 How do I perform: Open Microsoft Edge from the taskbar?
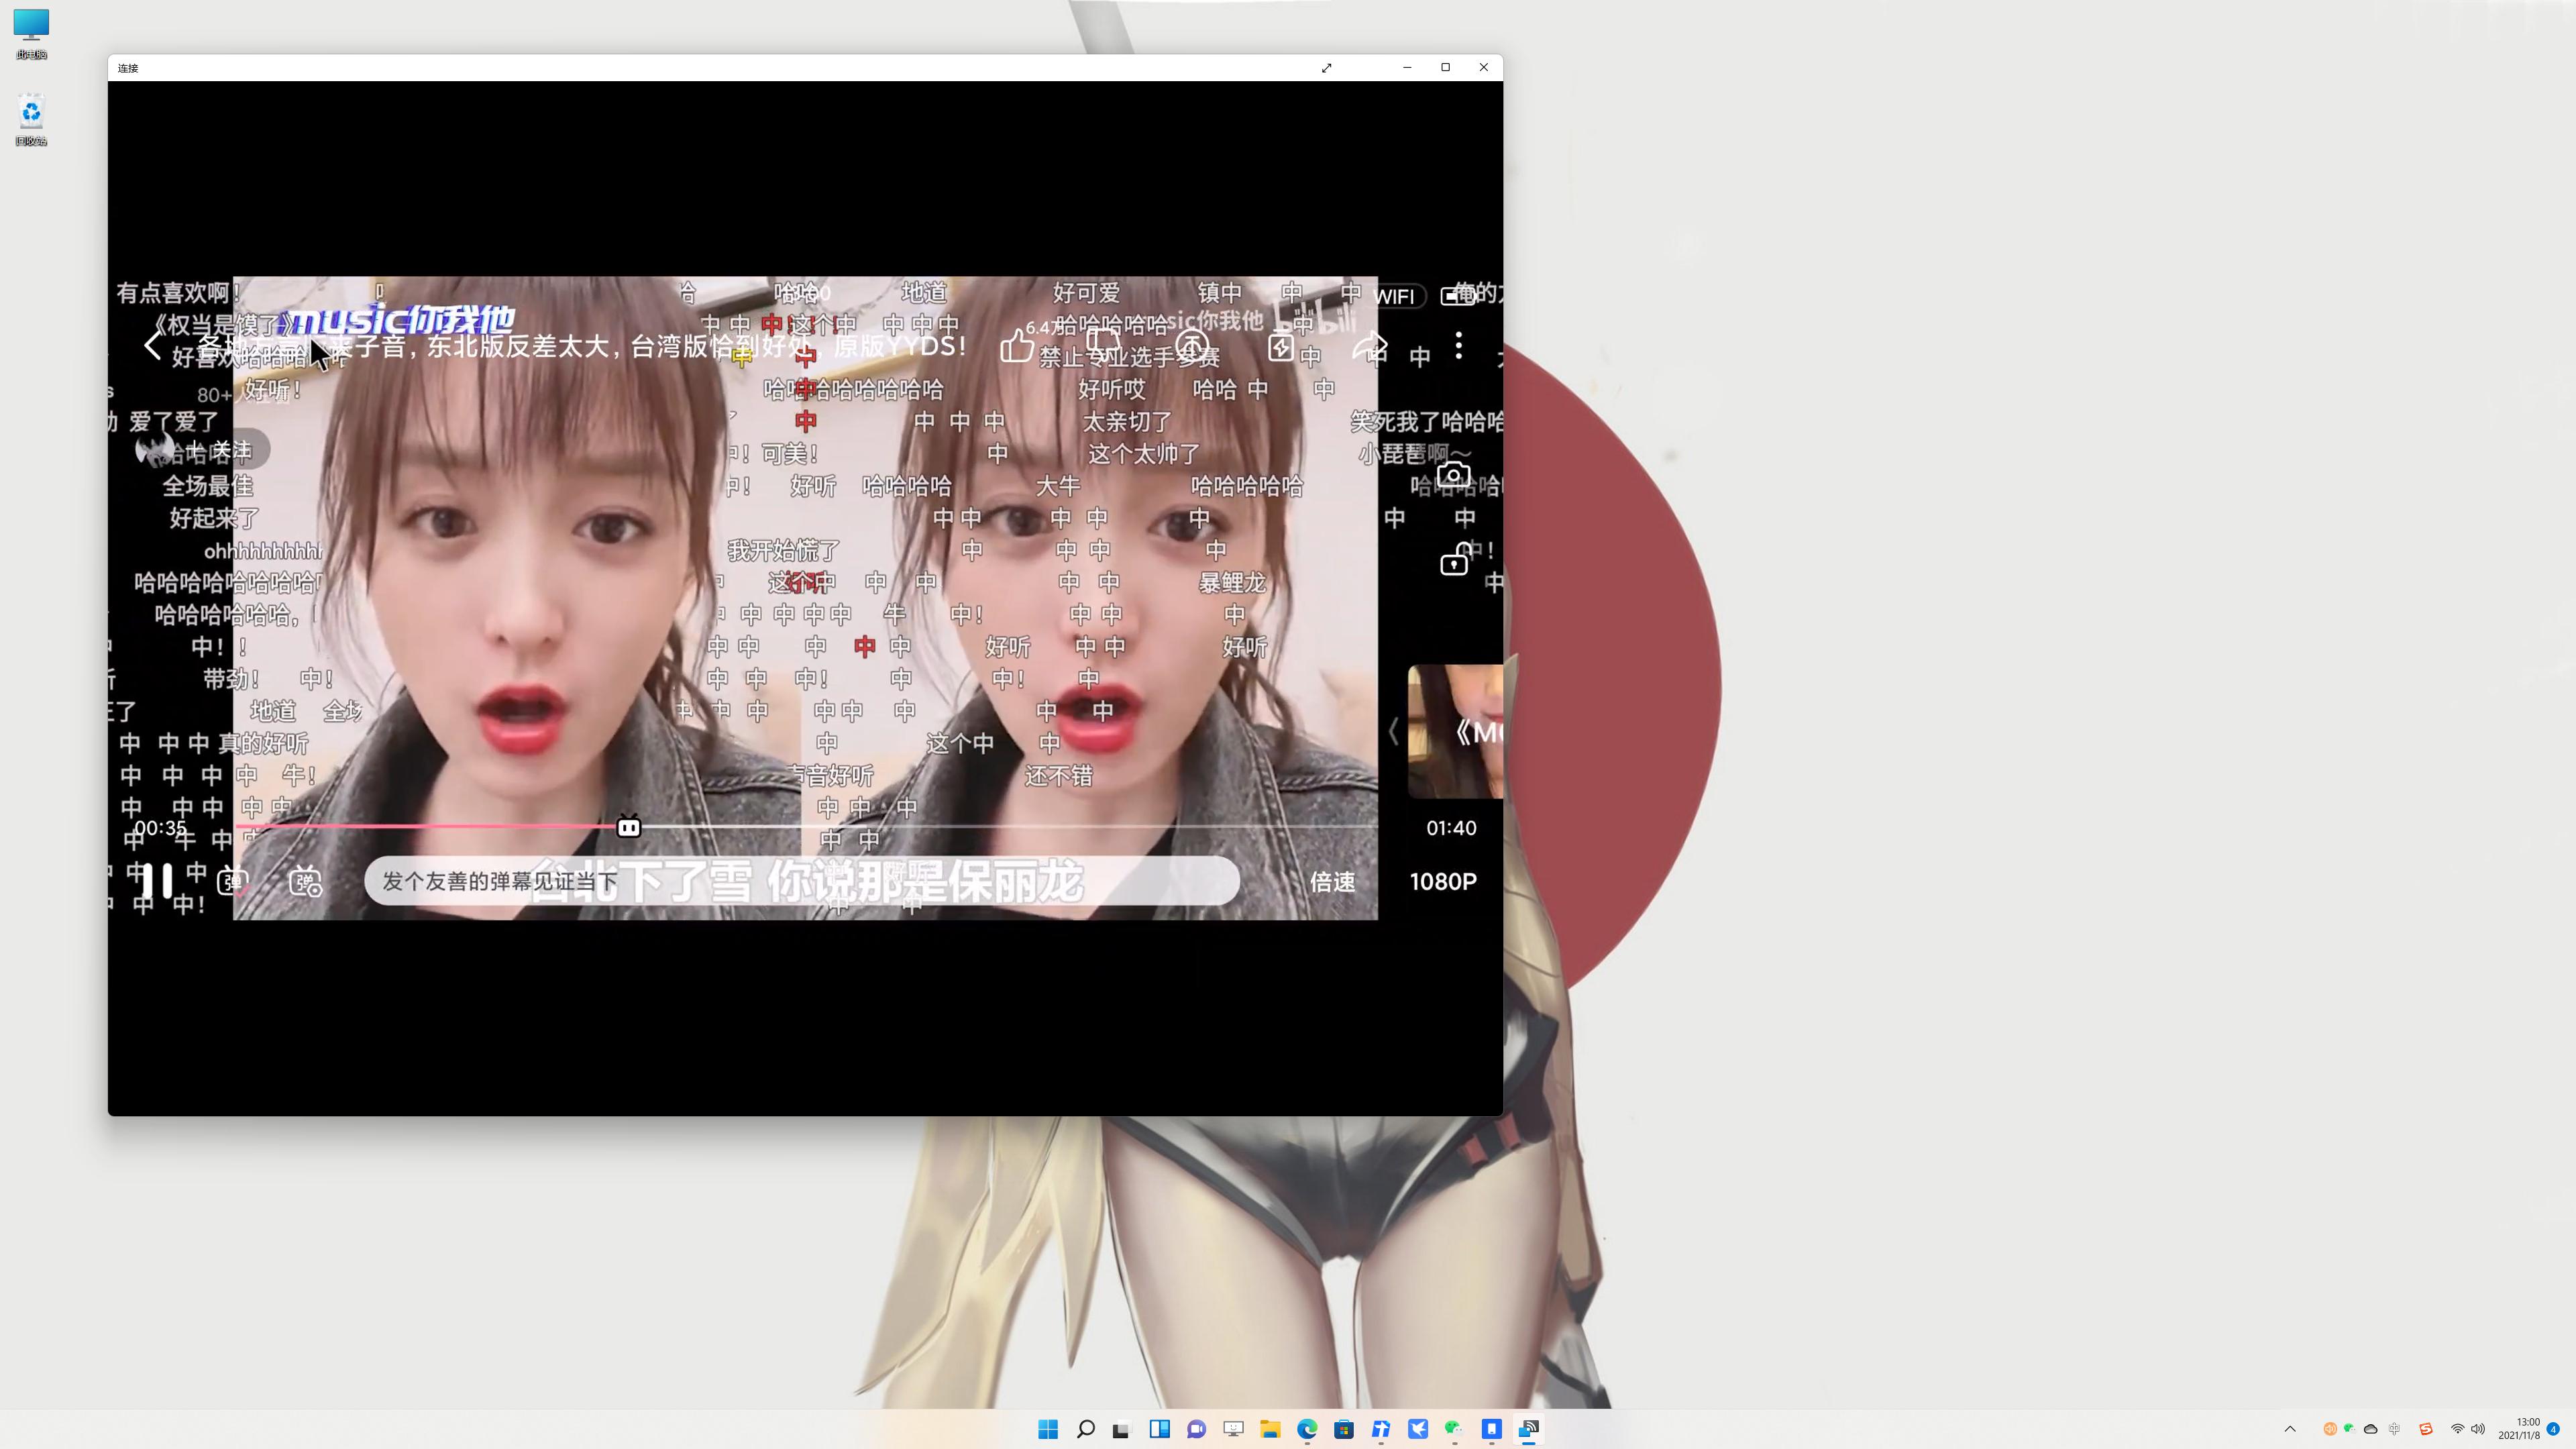(1307, 1429)
